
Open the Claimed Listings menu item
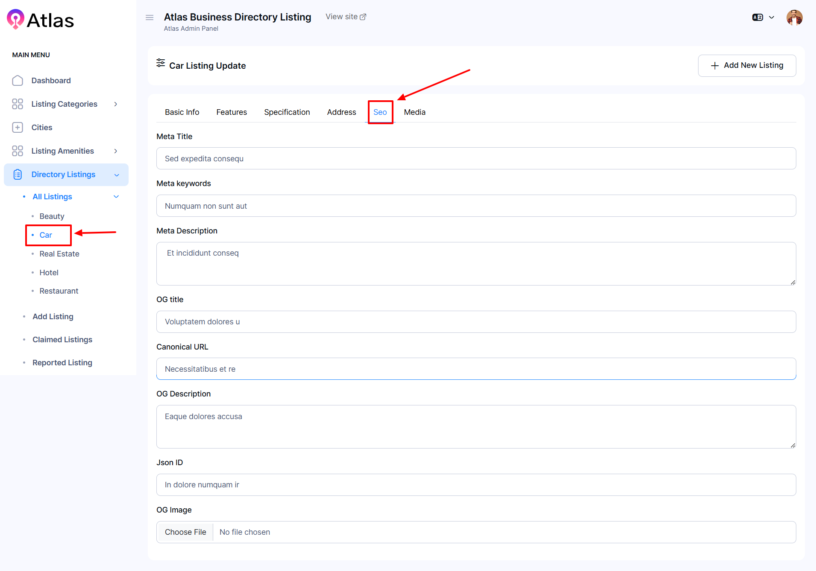click(x=62, y=340)
